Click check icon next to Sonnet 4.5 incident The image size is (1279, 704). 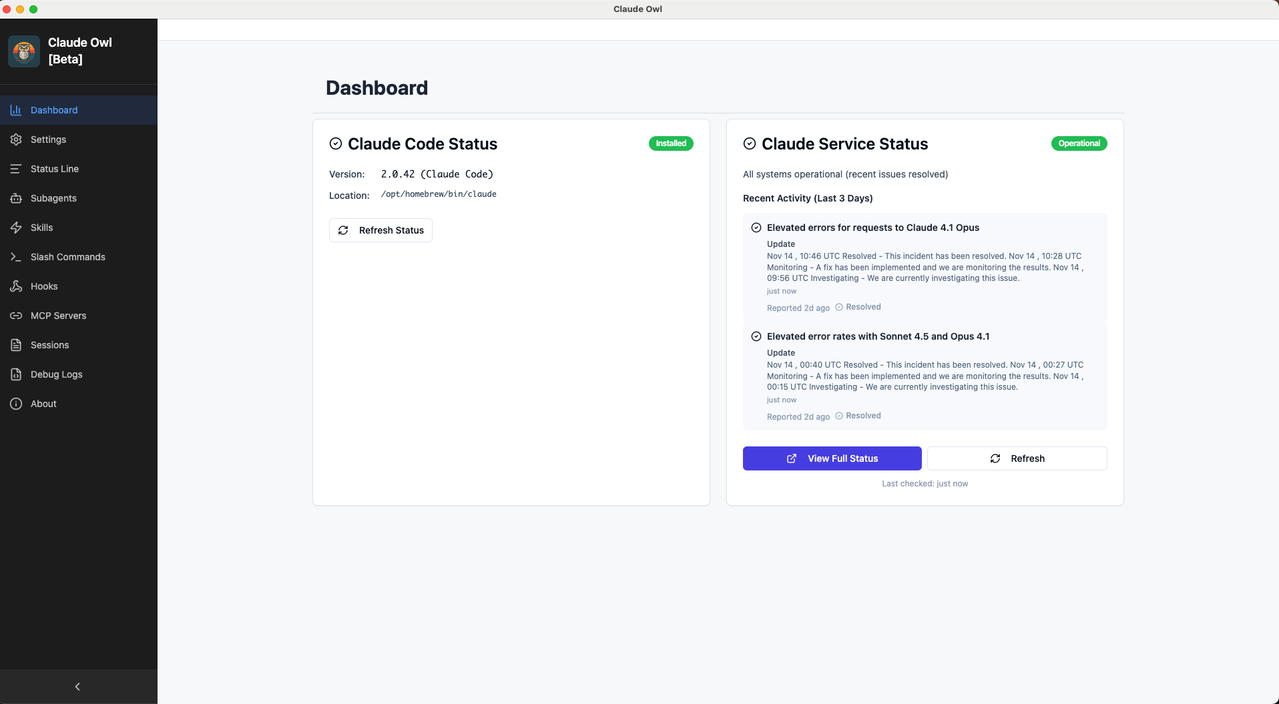(x=756, y=336)
